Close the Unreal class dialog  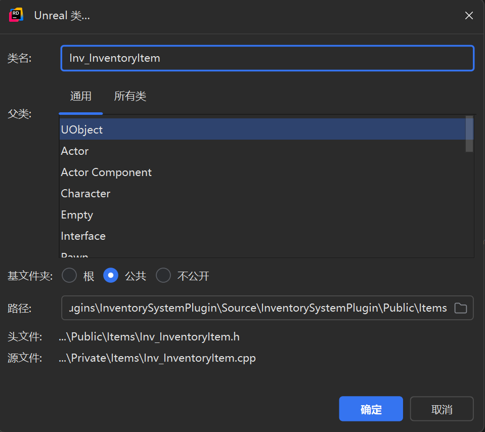click(469, 16)
